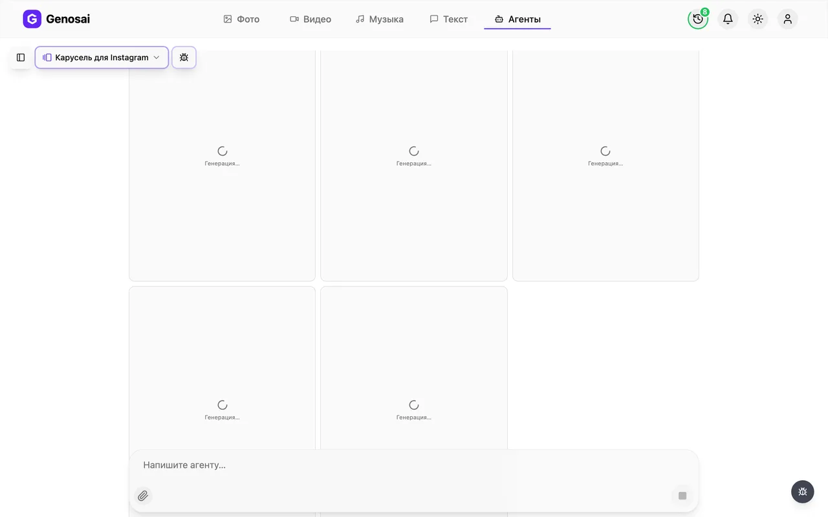828x517 pixels.
Task: Select the Агенты tab
Action: [x=517, y=19]
